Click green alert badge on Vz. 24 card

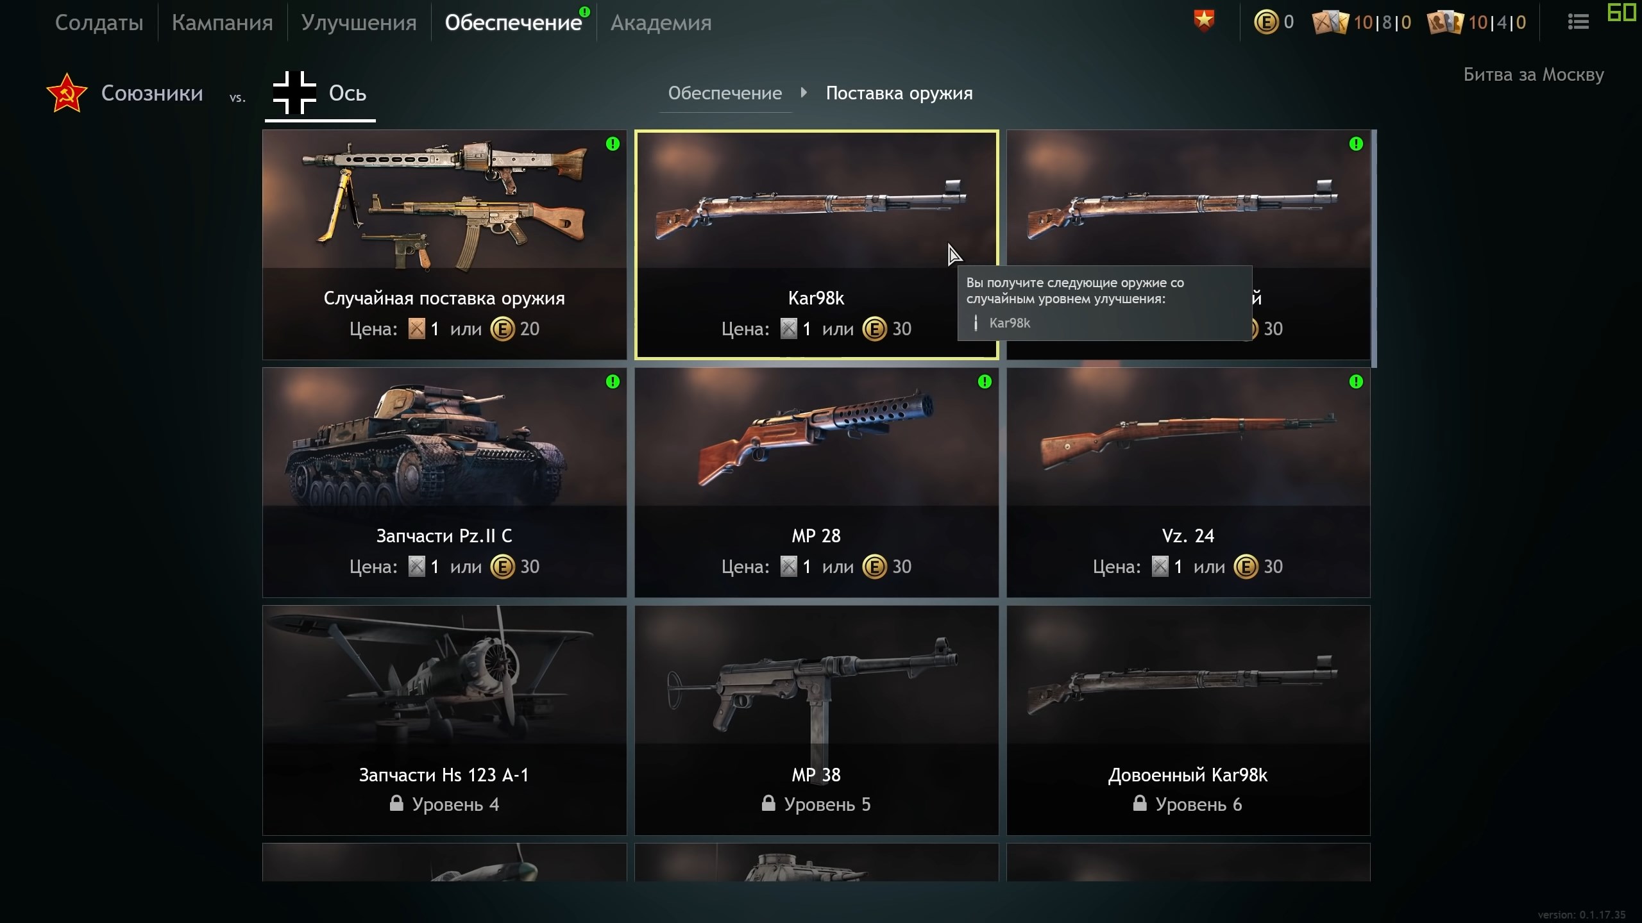click(x=1356, y=382)
